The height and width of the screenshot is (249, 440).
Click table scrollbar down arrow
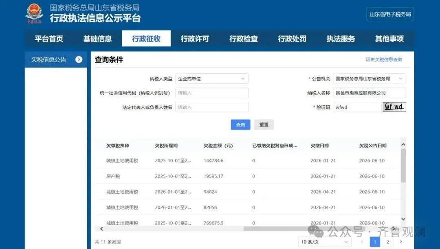click(403, 219)
